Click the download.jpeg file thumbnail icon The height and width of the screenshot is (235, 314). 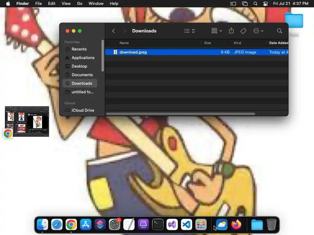[115, 52]
